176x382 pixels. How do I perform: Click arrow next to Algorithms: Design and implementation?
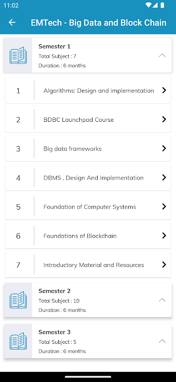pos(164,90)
